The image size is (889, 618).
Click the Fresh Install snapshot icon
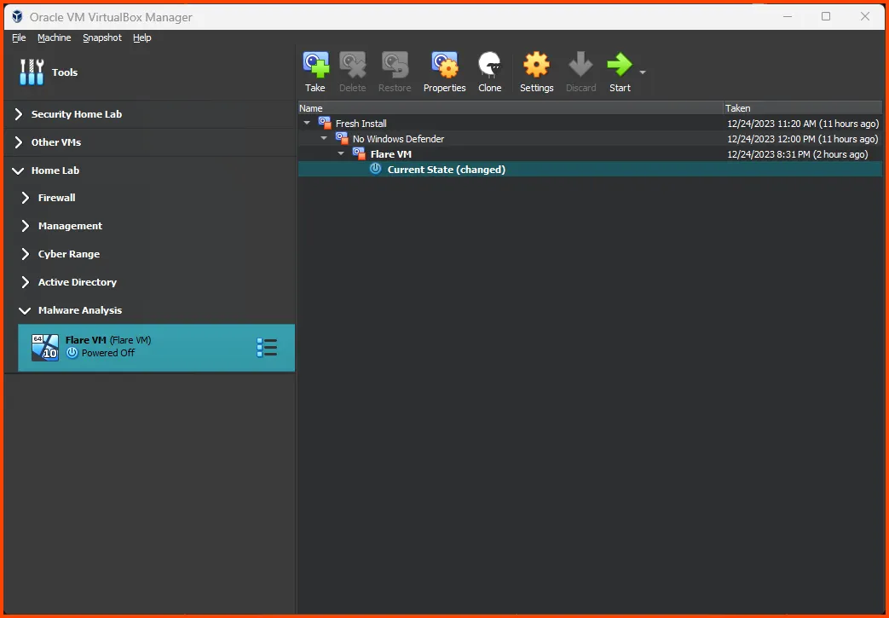[x=325, y=123]
